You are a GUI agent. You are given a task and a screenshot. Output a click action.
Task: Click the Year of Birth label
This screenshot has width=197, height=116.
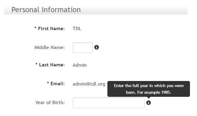pyautogui.click(x=50, y=103)
